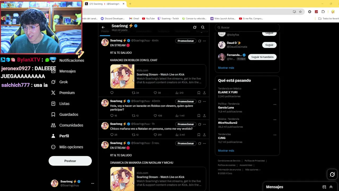Open more menu on the 1h post

point(204,124)
